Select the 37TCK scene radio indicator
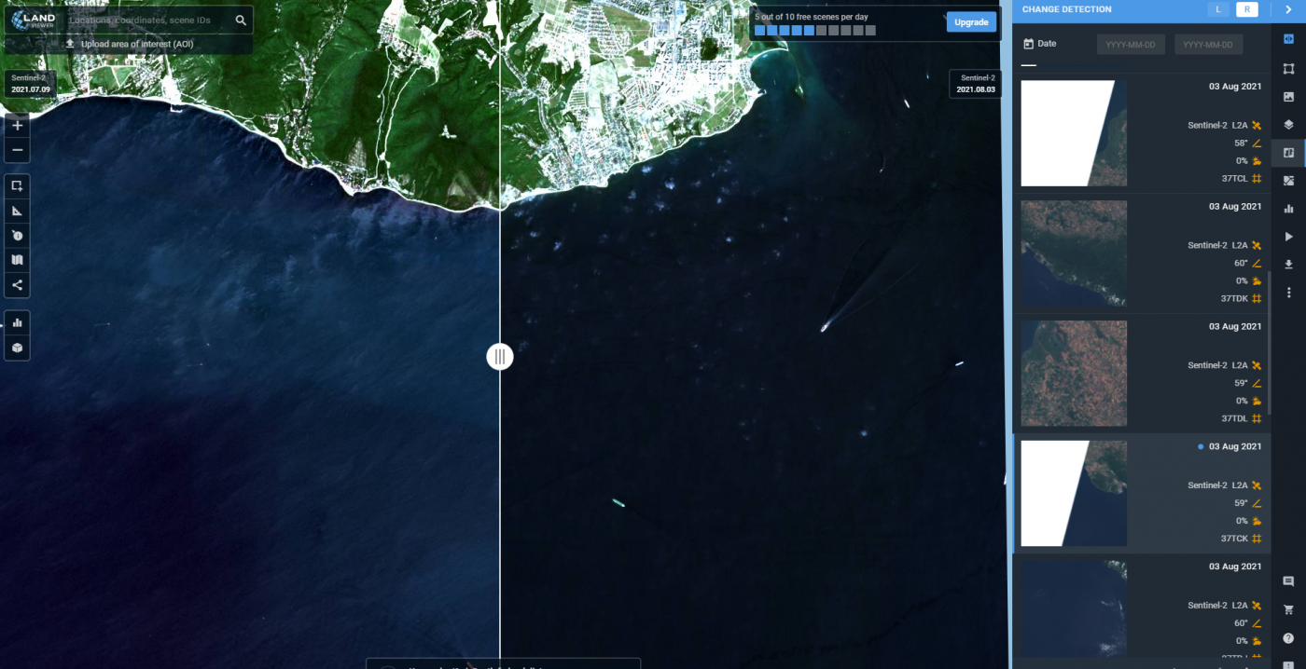Viewport: 1306px width, 669px height. coord(1200,446)
